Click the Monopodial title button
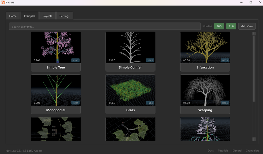The height and width of the screenshot is (154, 263). [56, 110]
